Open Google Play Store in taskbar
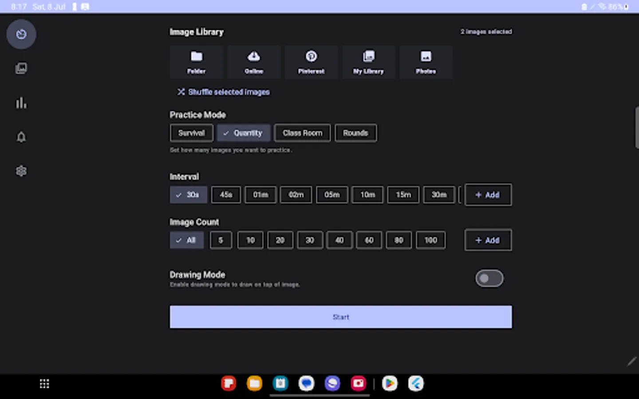The width and height of the screenshot is (639, 399). point(390,383)
